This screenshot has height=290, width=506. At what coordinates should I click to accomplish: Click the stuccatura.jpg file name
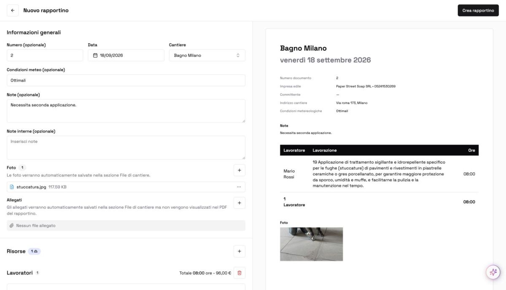click(x=31, y=187)
